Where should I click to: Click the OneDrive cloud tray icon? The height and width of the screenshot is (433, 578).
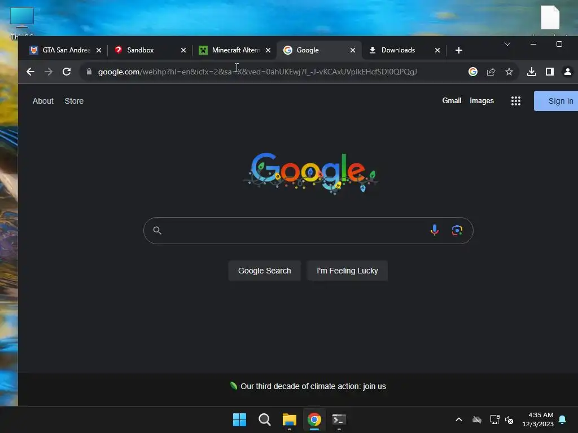point(476,419)
